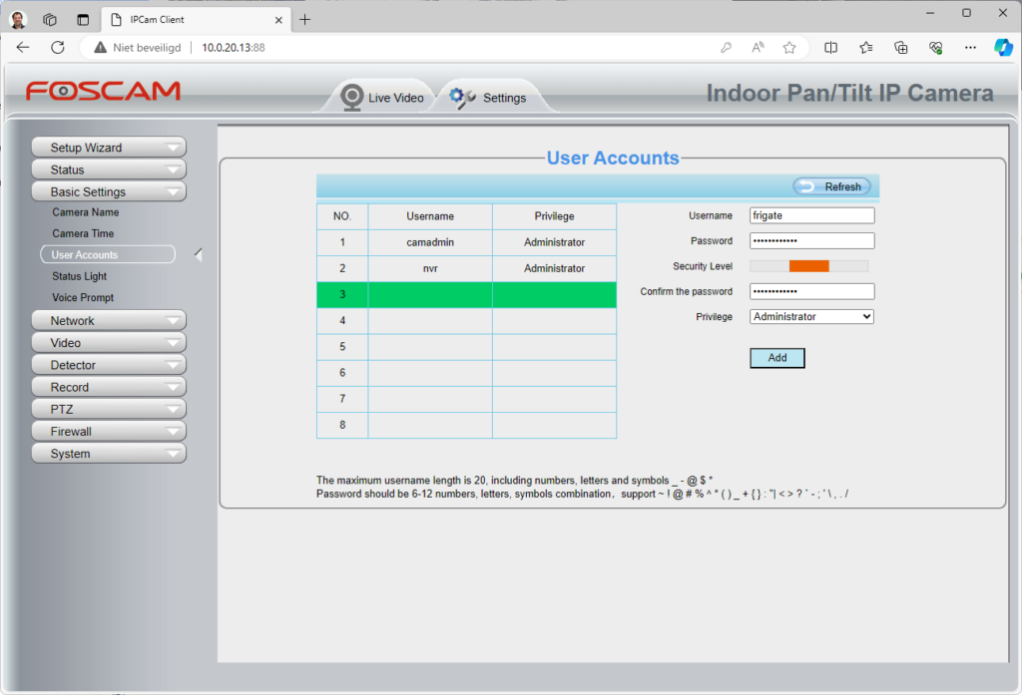Click the read aloud icon
Image resolution: width=1022 pixels, height=695 pixels.
coord(759,47)
